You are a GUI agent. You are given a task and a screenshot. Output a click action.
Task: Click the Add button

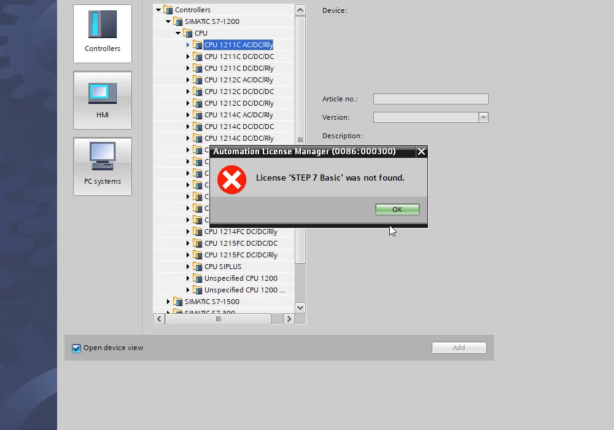point(459,347)
